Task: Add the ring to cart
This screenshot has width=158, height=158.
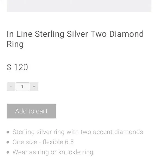Action: (x=31, y=111)
